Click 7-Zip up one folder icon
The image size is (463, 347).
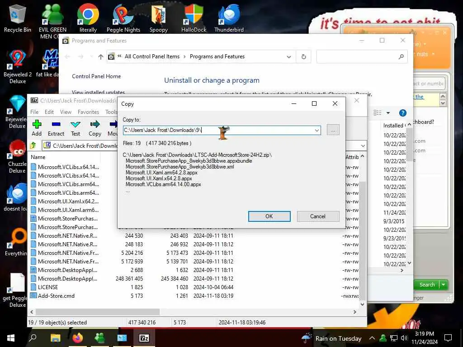click(33, 145)
